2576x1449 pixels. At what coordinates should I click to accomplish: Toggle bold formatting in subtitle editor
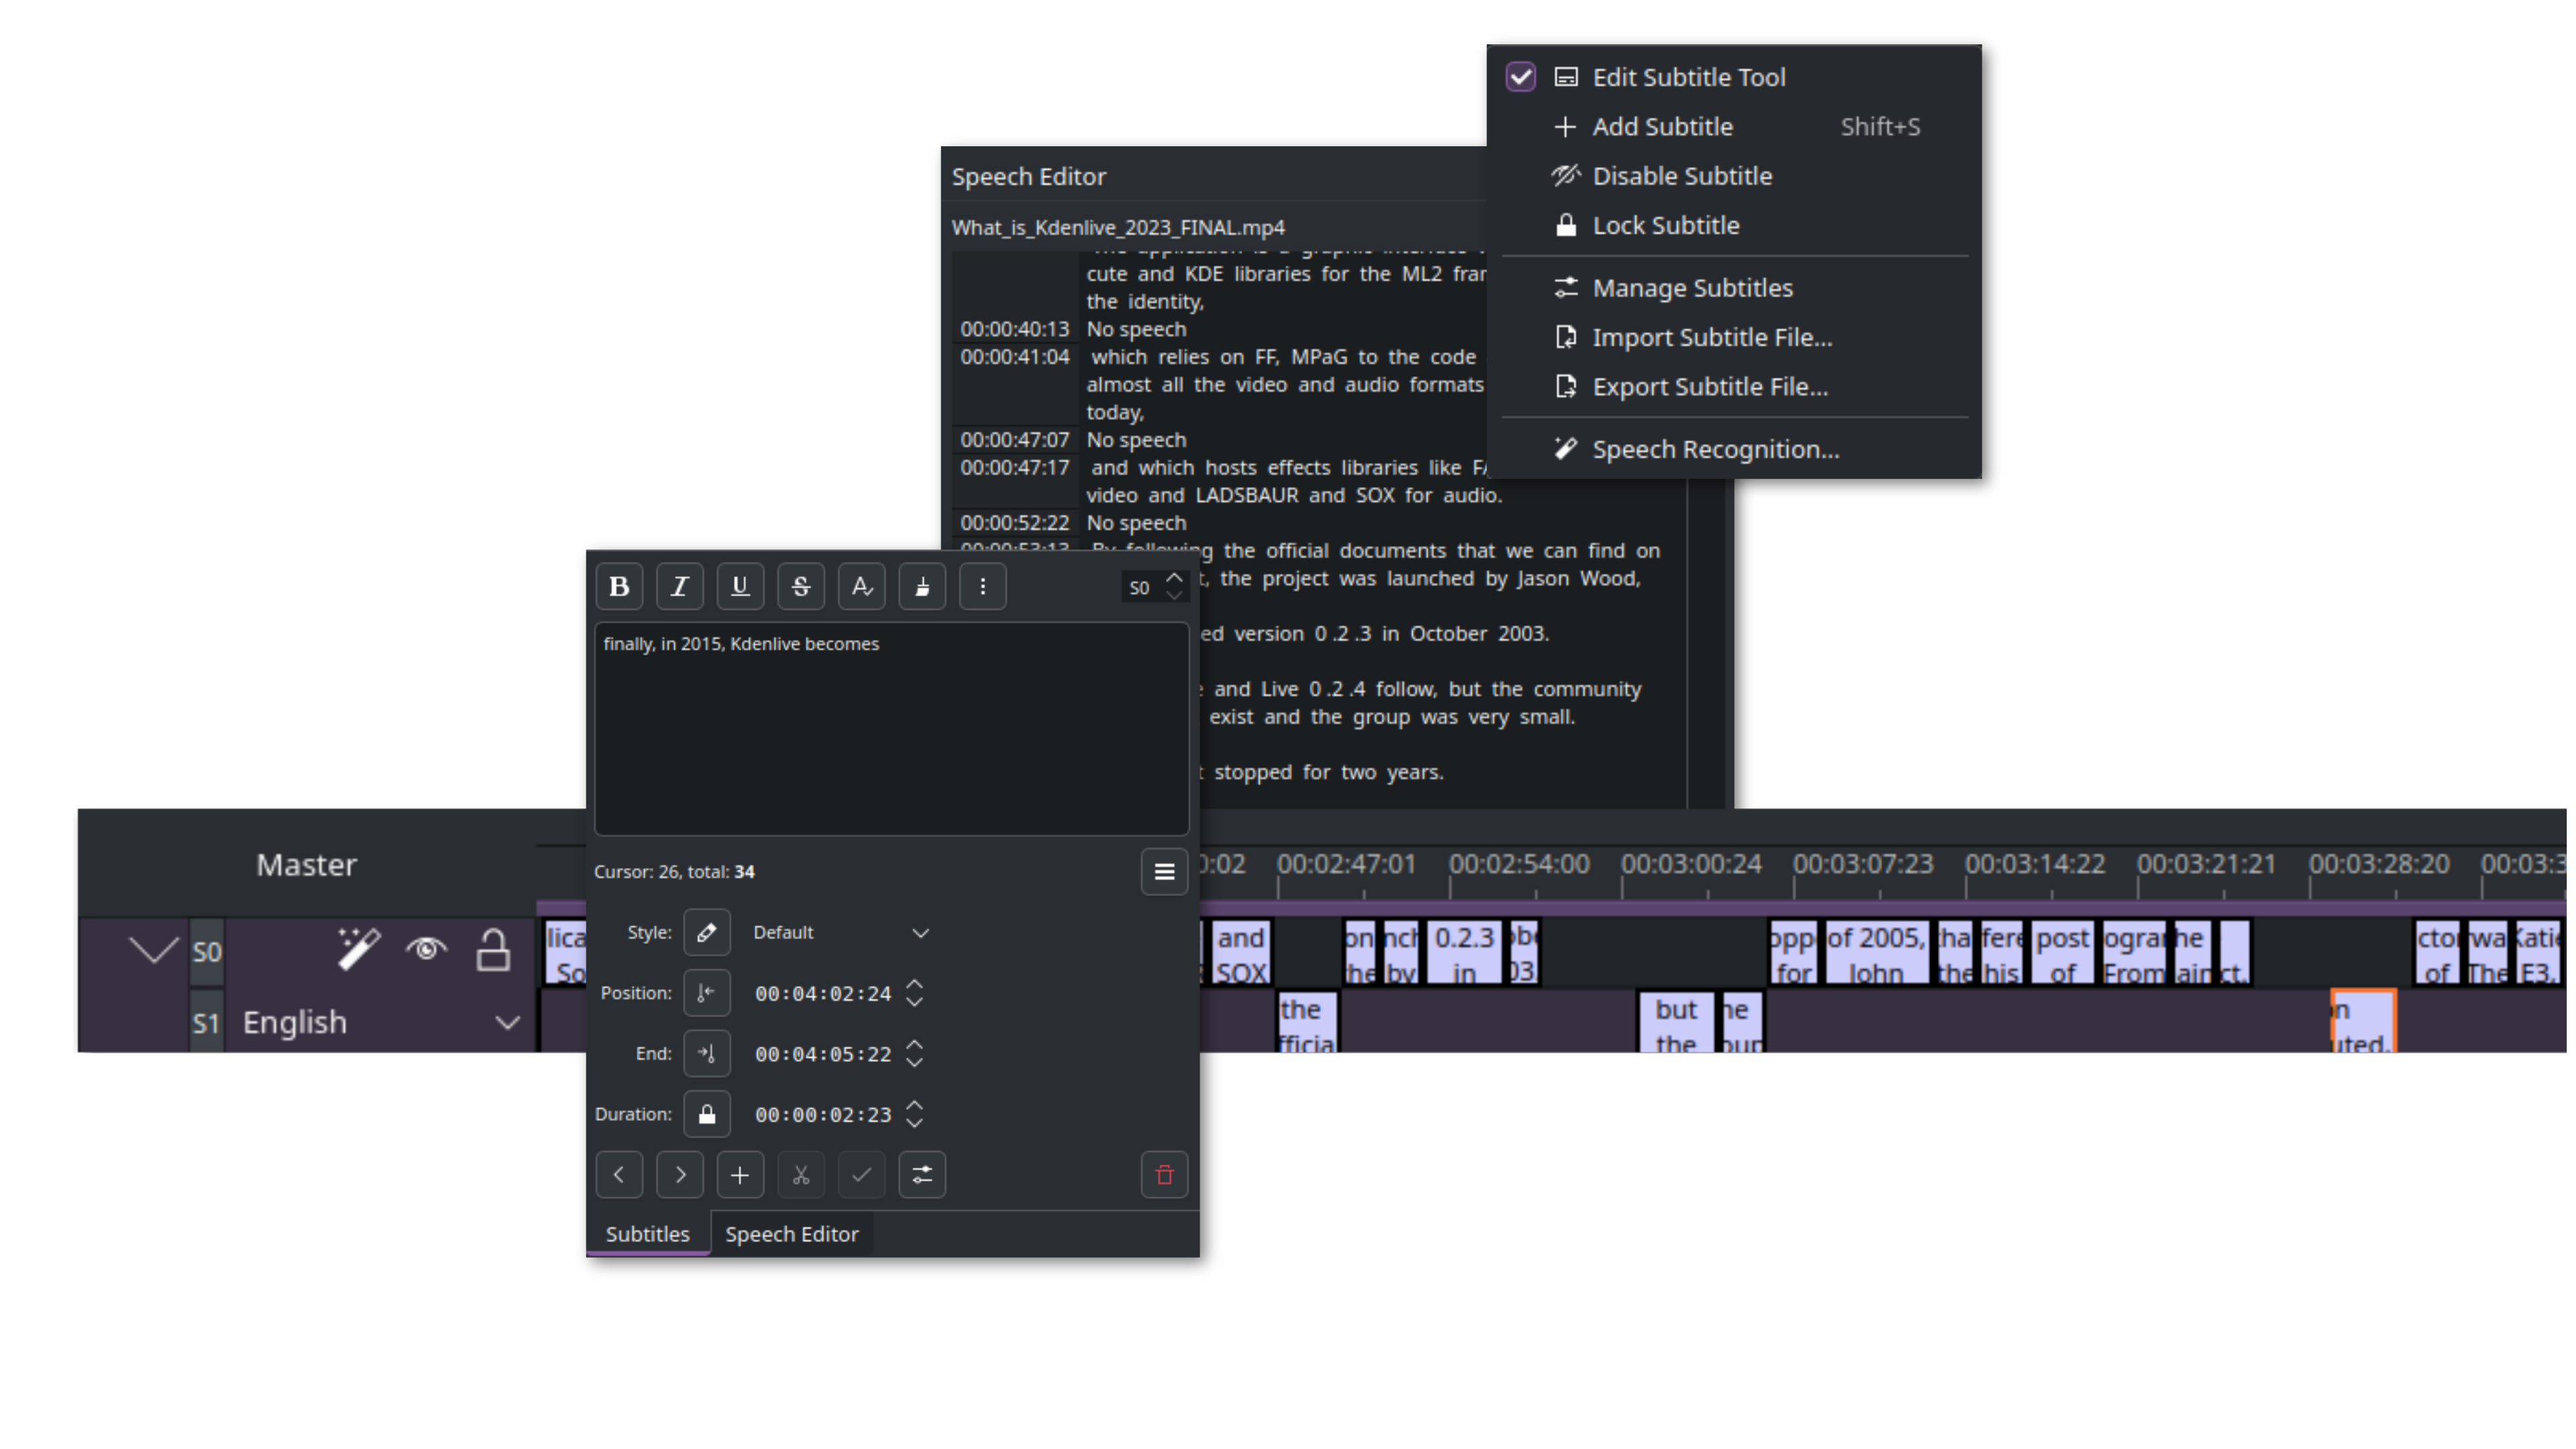pyautogui.click(x=619, y=587)
